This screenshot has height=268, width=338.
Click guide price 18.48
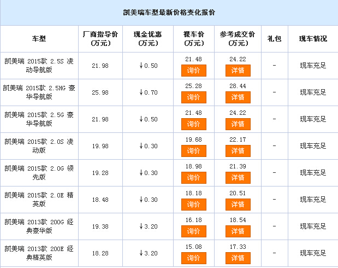point(100,200)
